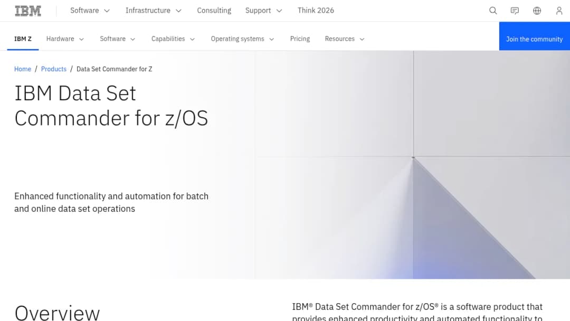Image resolution: width=570 pixels, height=321 pixels.
Task: Click Join the community button
Action: tap(534, 36)
